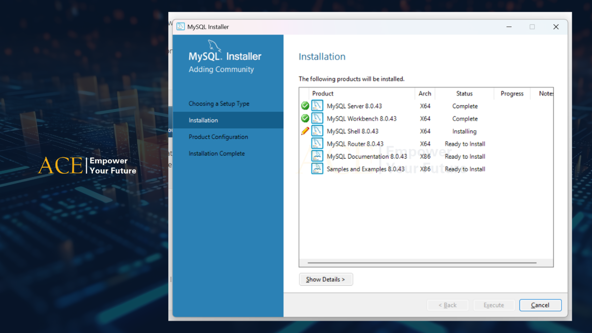Click green checkmark beside MySQL Server
The image size is (592, 333).
click(x=305, y=106)
